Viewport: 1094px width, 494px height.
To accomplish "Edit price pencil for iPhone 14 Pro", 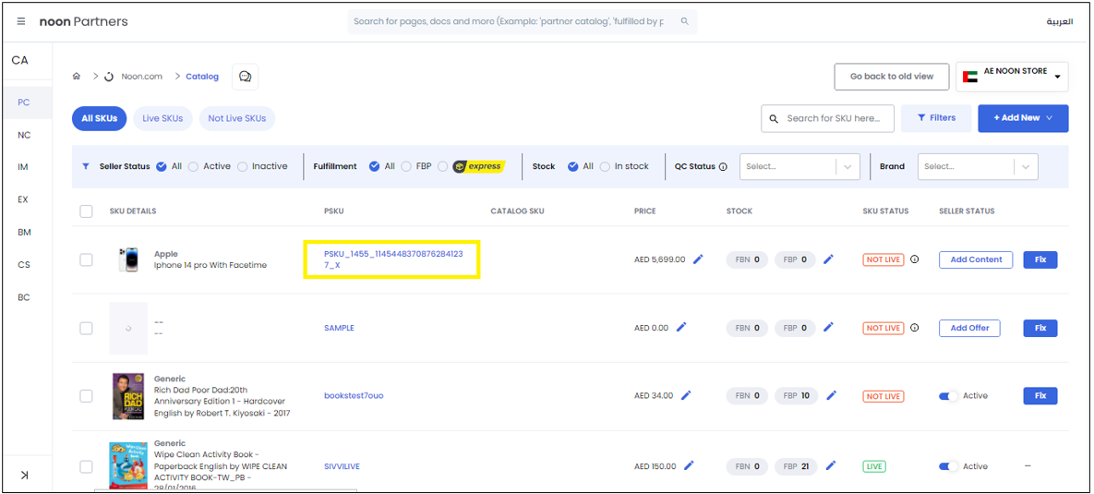I will click(698, 259).
